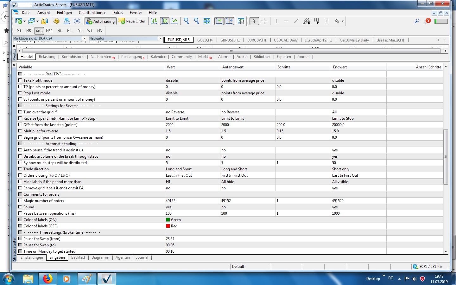Open the Market Watch coins icon
The width and height of the screenshot is (456, 285).
tap(45, 21)
